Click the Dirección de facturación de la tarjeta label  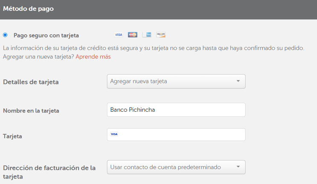(x=49, y=172)
